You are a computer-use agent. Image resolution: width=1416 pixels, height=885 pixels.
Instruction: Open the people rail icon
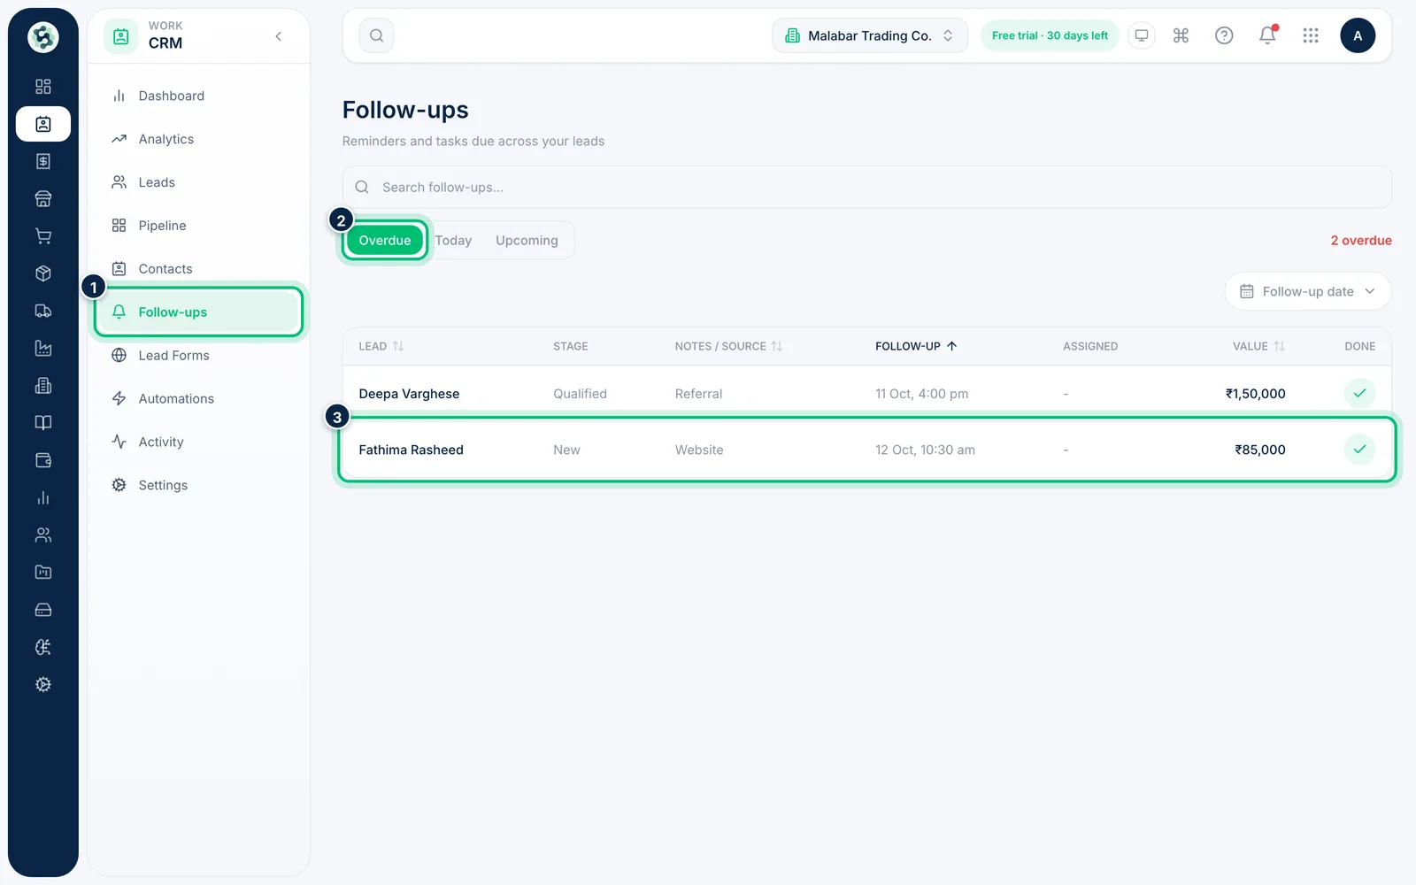(42, 535)
